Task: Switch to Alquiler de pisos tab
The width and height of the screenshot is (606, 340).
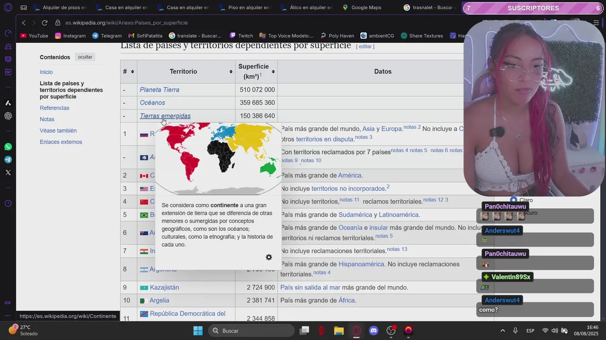Action: (x=61, y=8)
